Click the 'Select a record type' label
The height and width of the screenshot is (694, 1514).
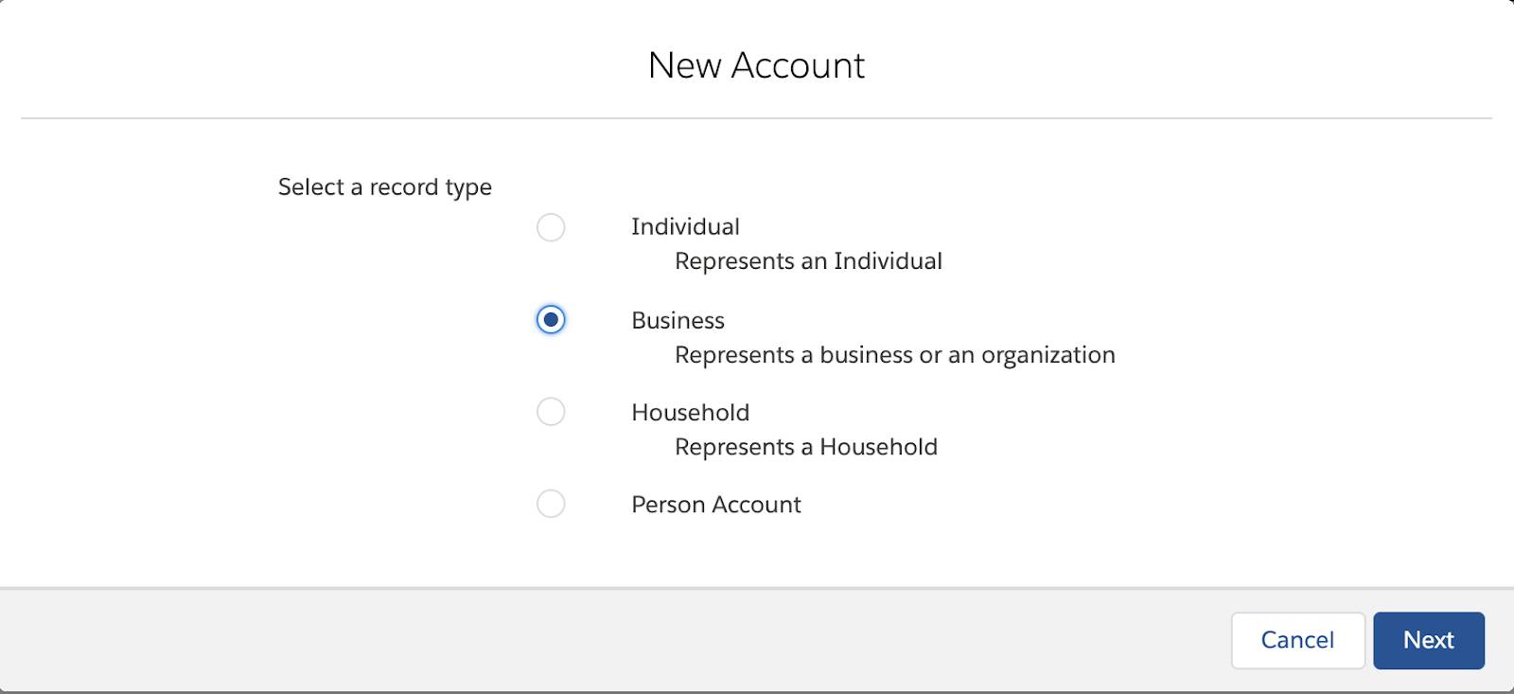pos(384,187)
